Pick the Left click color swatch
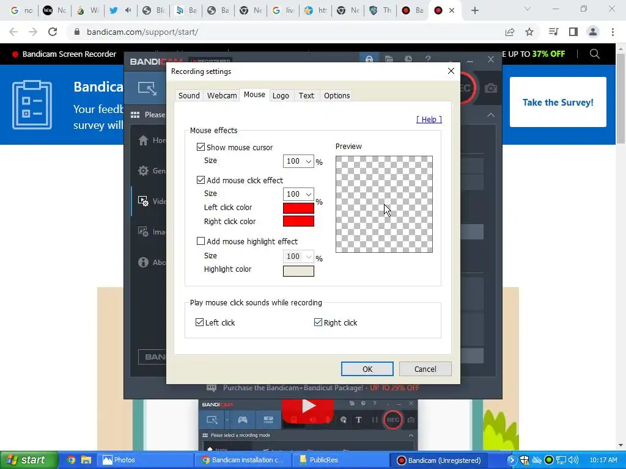This screenshot has height=469, width=626. (x=298, y=208)
